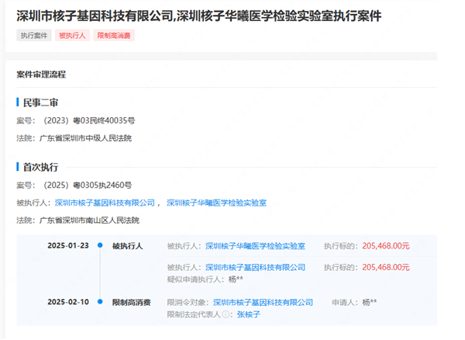Screen dimensions: 465x340
Task: Click the 被执行人 timeline event label
Action: pyautogui.click(x=128, y=246)
